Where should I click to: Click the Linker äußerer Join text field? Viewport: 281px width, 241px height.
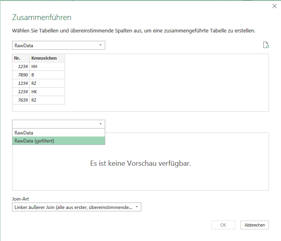pos(73,207)
